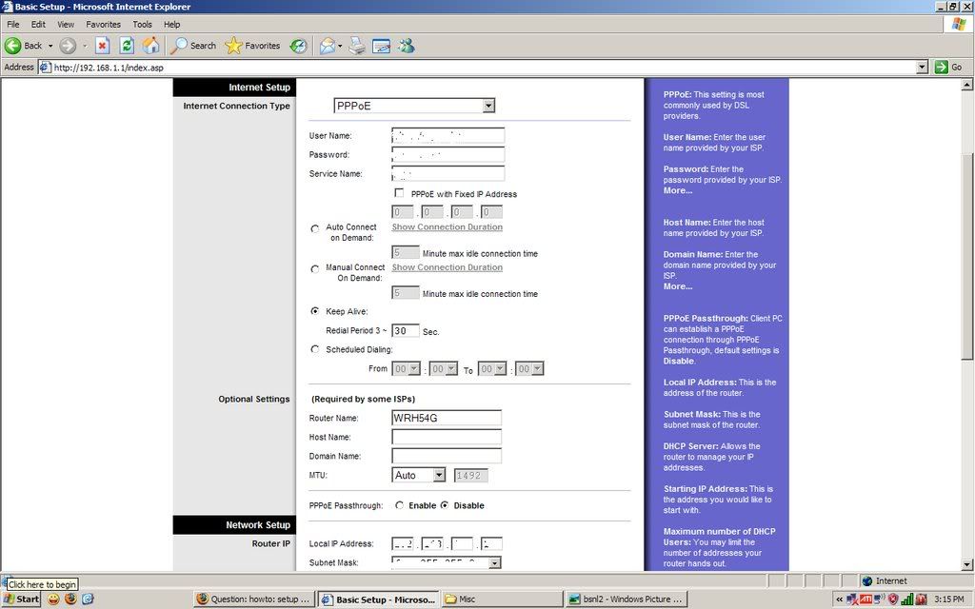Go back with the green Back arrow
The height and width of the screenshot is (609, 975).
click(23, 46)
